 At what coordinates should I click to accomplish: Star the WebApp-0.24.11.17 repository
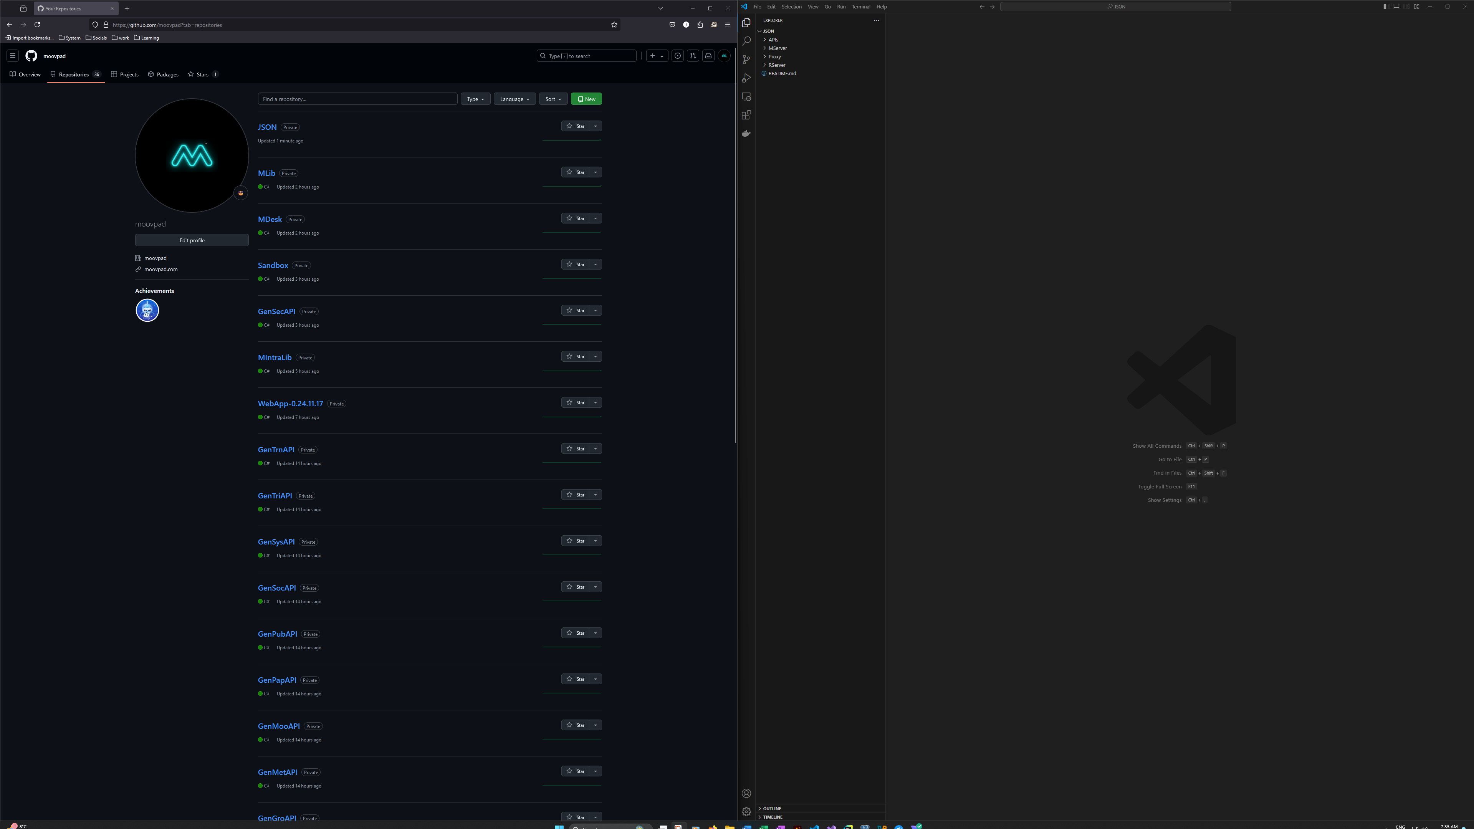[575, 403]
